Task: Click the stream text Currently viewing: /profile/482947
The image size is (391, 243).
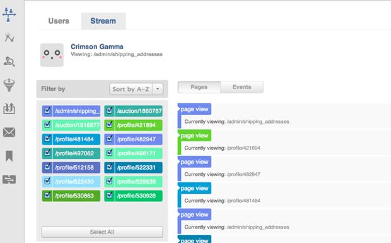Action: [222, 174]
